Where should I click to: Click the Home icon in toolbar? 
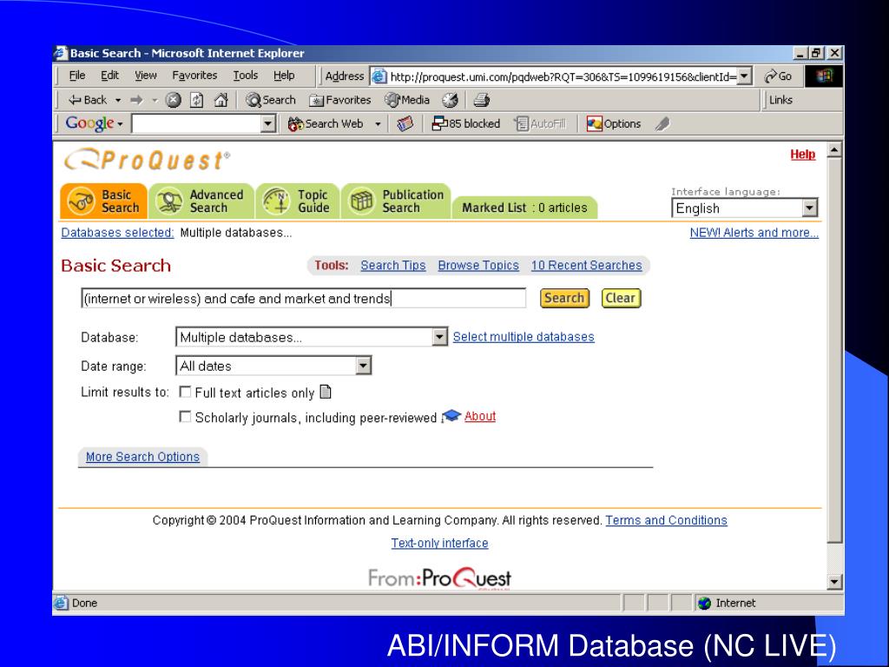(221, 101)
